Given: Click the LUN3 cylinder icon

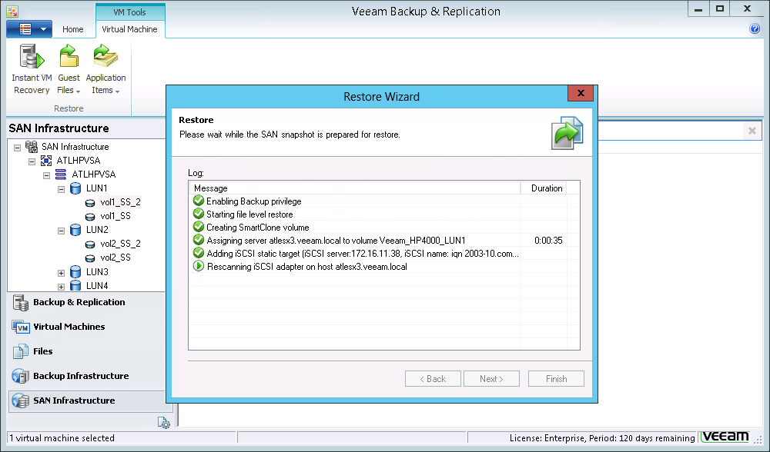Looking at the screenshot, I should [x=75, y=271].
